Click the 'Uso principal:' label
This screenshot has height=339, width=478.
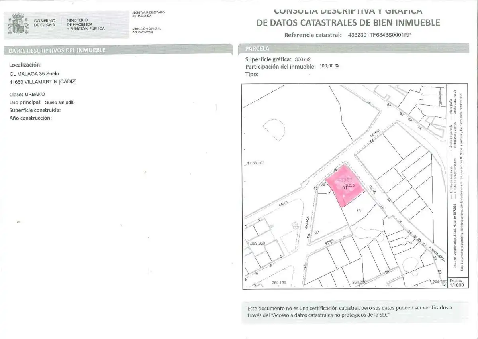[x=25, y=102]
